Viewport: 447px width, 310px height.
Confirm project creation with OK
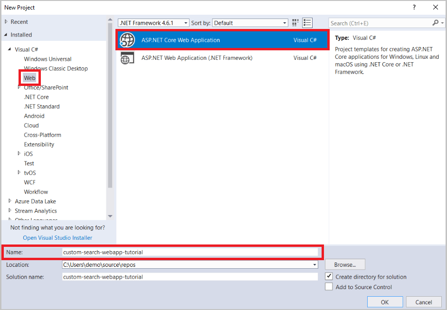(385, 302)
